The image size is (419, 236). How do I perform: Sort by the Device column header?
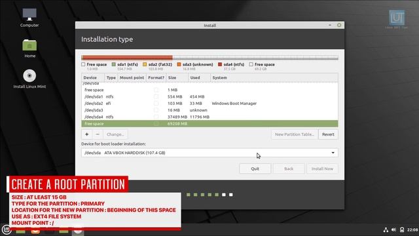tap(93, 77)
